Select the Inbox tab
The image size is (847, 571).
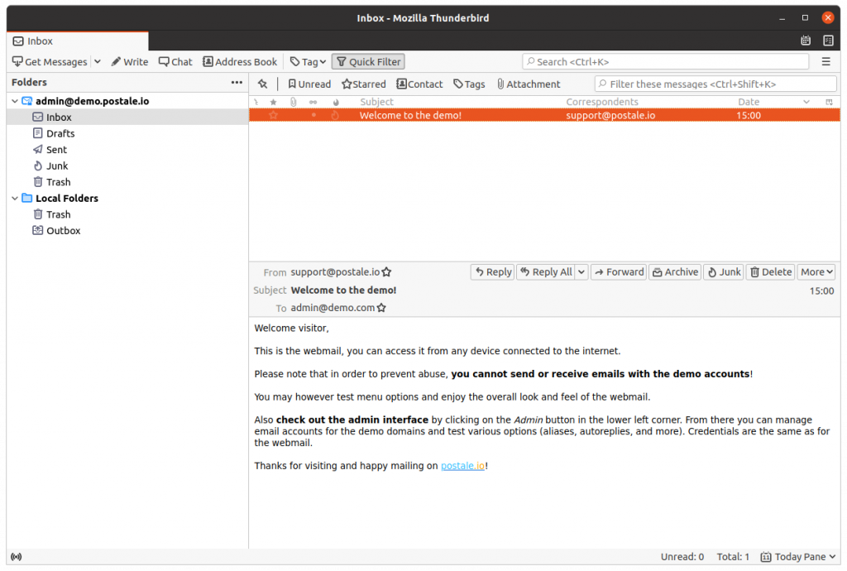coord(77,41)
